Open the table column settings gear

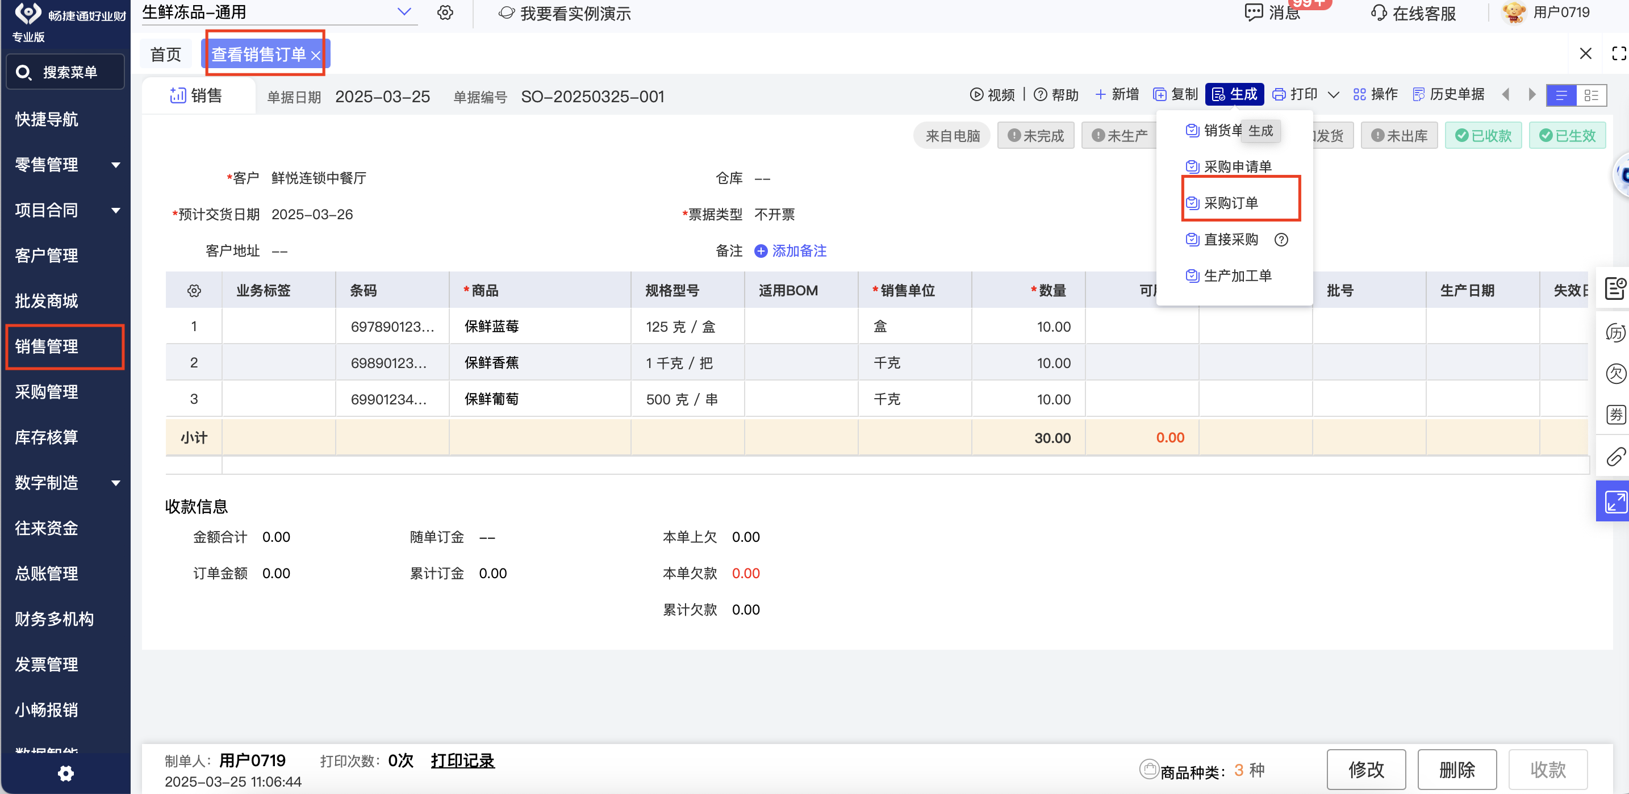194,290
